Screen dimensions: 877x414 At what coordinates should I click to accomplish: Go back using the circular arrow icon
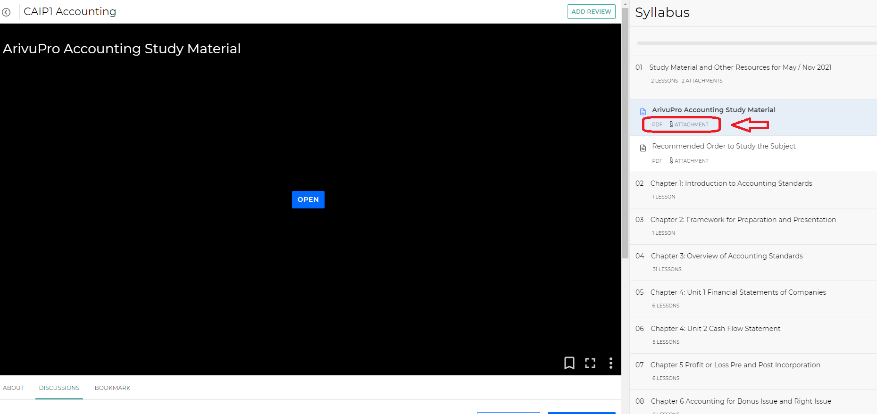[6, 12]
